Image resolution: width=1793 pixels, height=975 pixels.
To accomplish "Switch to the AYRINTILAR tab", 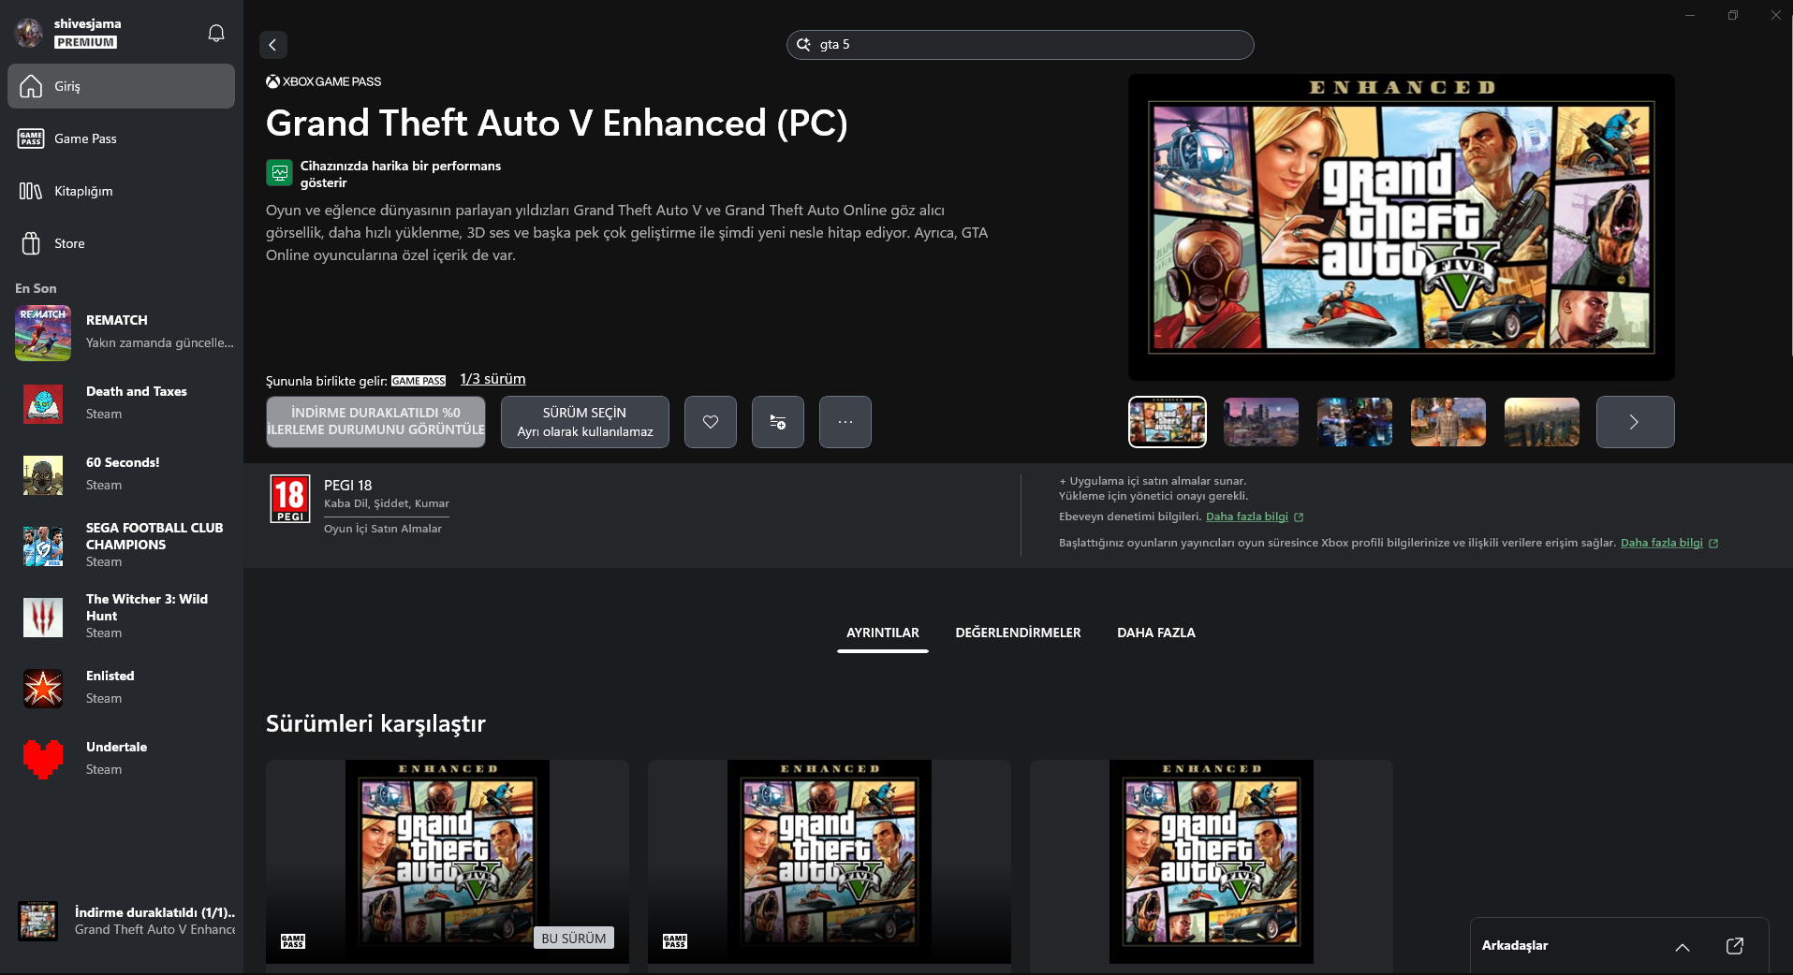I will (x=883, y=633).
